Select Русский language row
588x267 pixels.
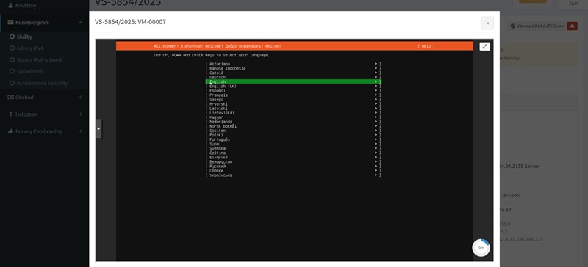click(x=293, y=167)
